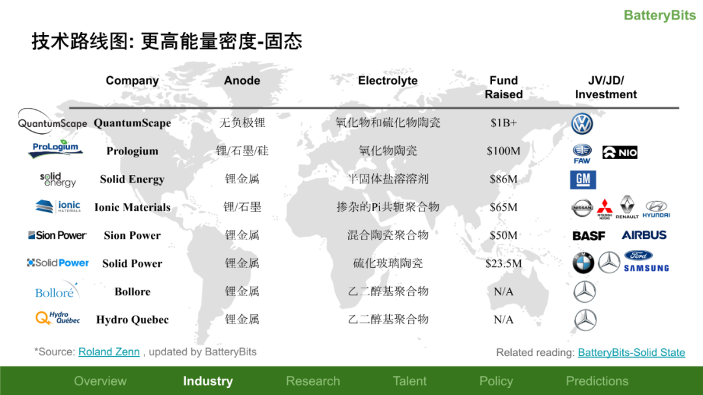Select the Bollore name text
Viewport: 703px width, 395px height.
pyautogui.click(x=132, y=292)
